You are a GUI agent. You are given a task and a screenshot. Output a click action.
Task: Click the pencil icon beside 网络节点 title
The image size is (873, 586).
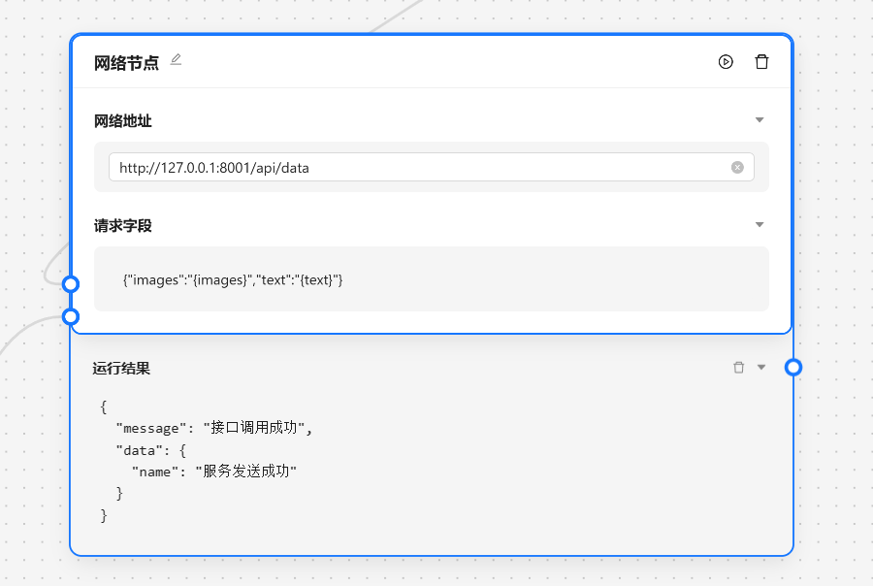(176, 60)
